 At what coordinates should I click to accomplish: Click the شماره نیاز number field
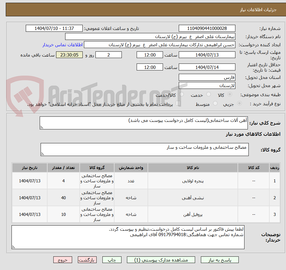click(x=208, y=28)
